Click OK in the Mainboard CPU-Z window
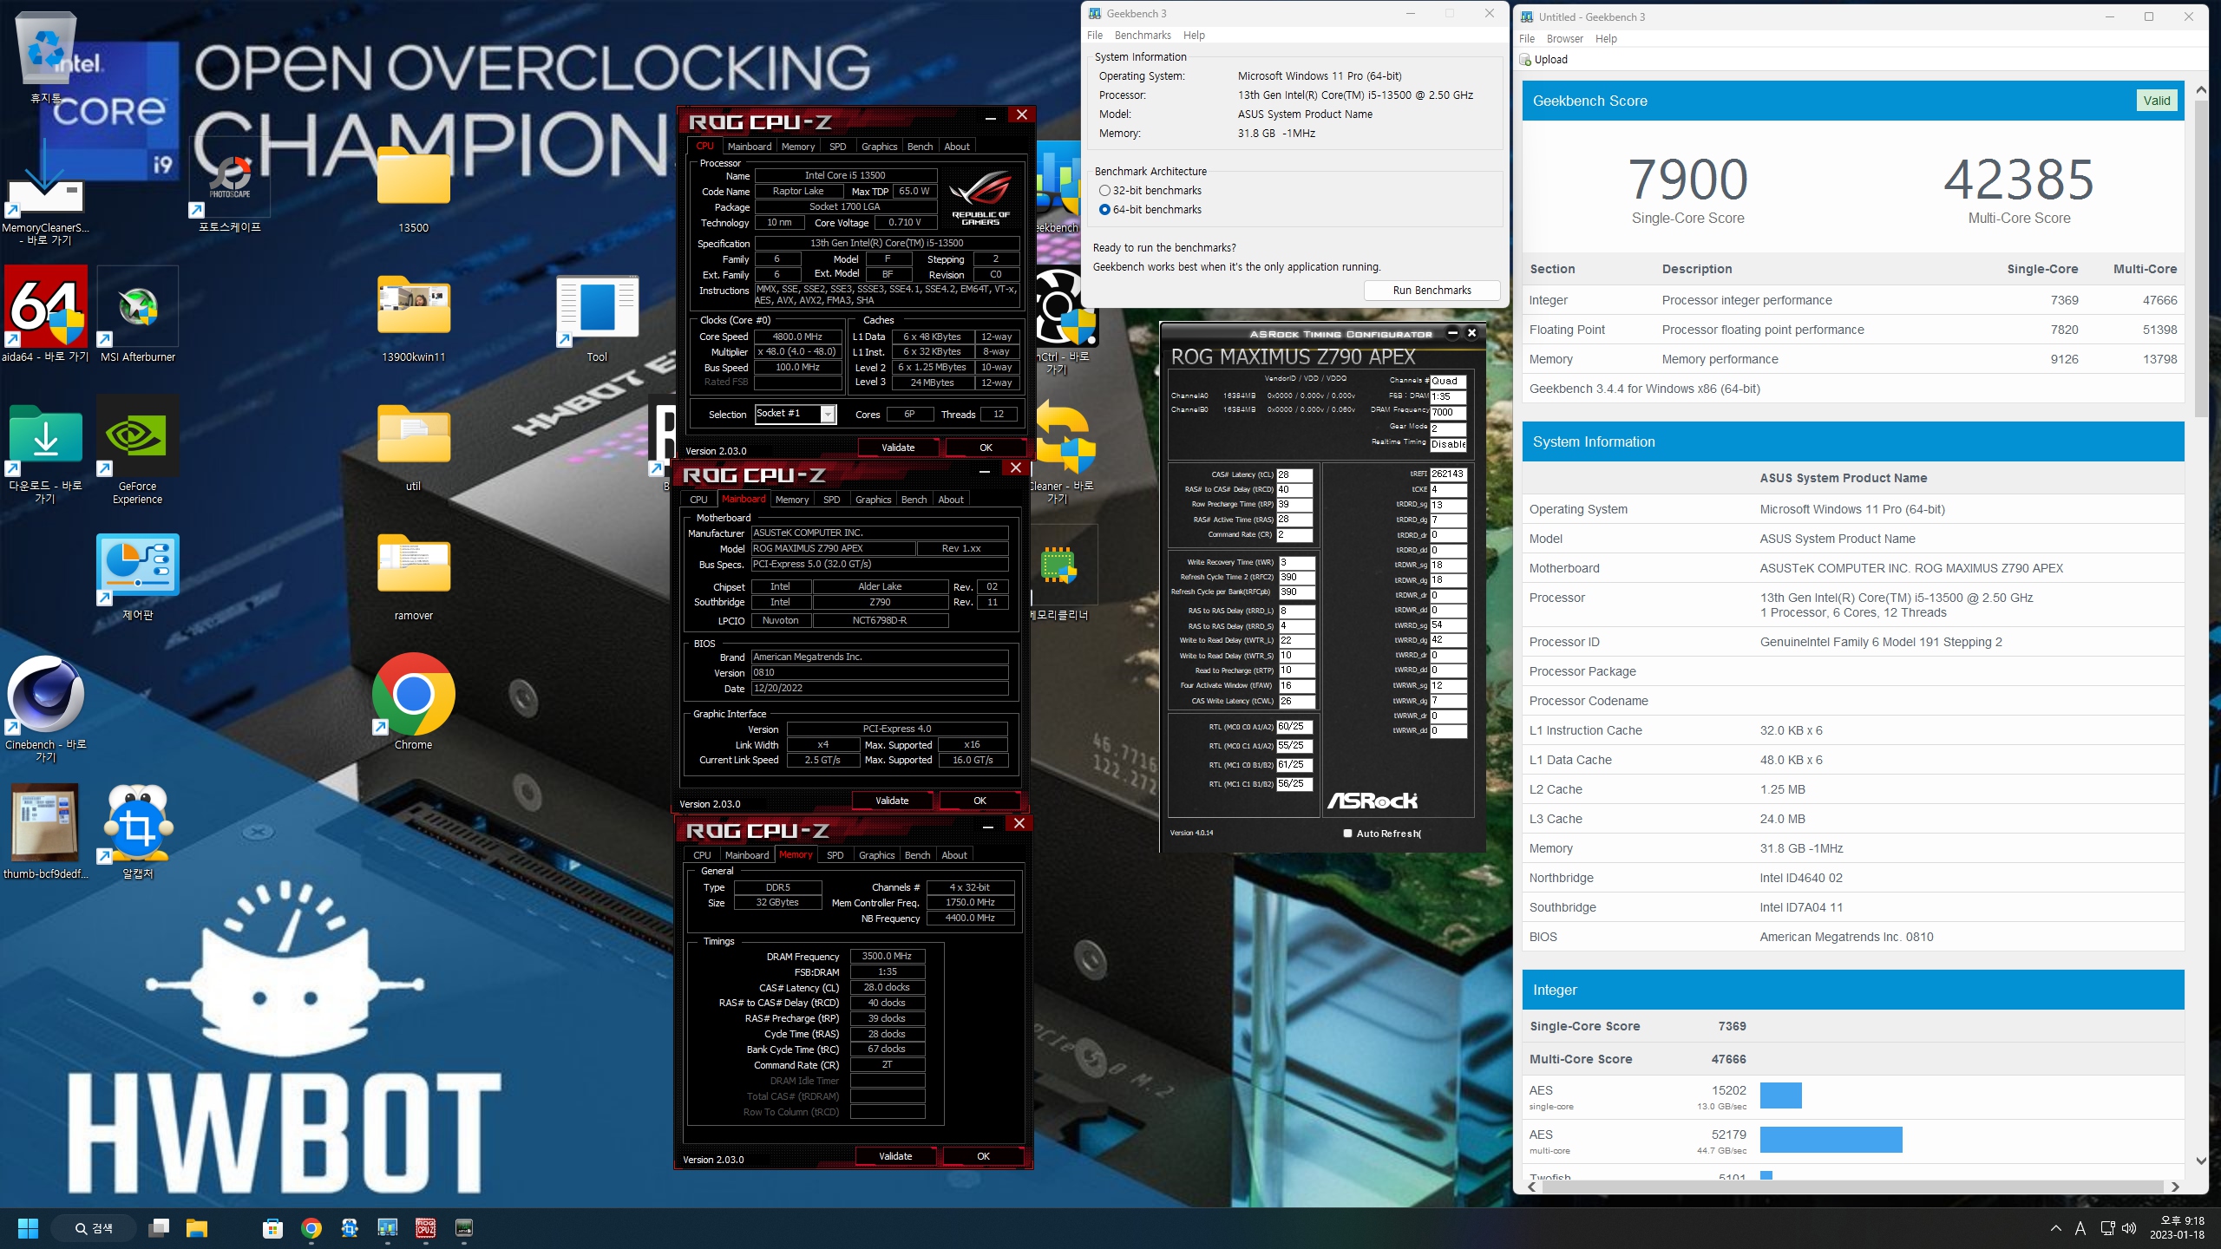This screenshot has width=2221, height=1249. tap(979, 801)
